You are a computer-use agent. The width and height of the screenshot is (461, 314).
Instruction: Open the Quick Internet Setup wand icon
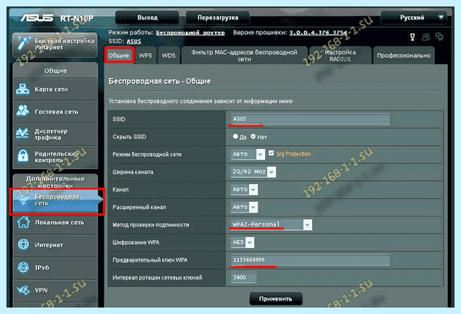tap(22, 44)
